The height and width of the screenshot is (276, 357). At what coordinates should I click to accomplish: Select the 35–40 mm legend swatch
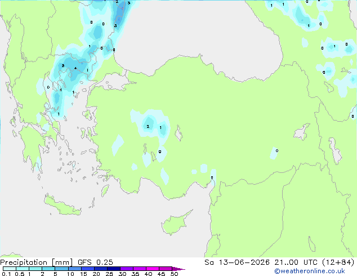pyautogui.click(x=140, y=269)
